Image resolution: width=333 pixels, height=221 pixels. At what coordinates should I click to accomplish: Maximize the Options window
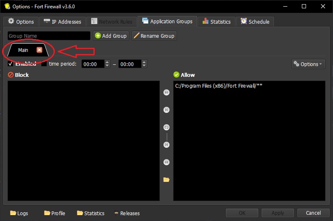(x=304, y=6)
